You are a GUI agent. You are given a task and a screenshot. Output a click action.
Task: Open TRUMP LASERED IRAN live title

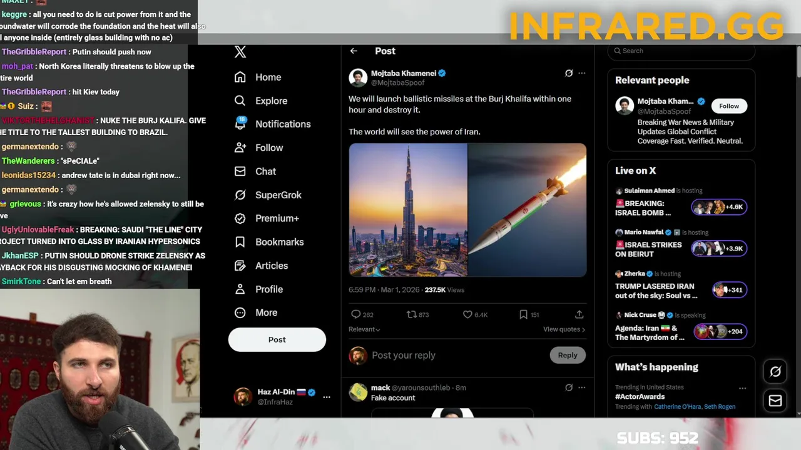(x=656, y=291)
